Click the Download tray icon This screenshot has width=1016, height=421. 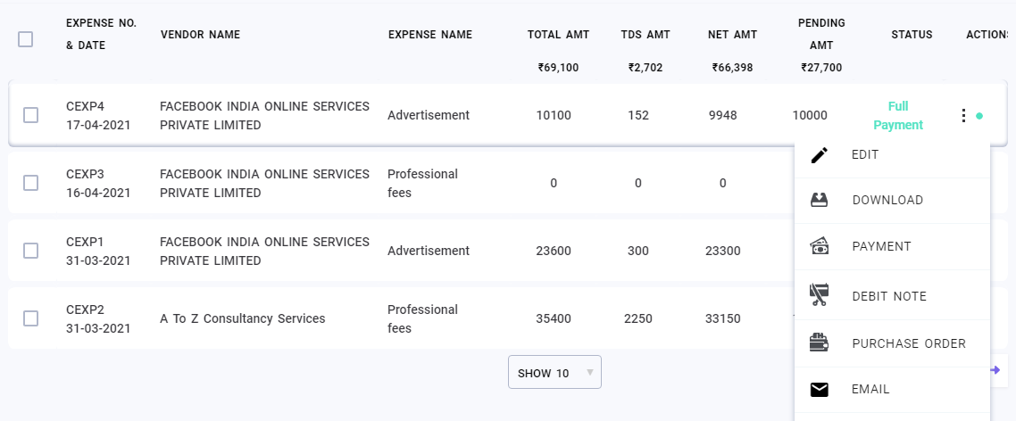pos(819,201)
